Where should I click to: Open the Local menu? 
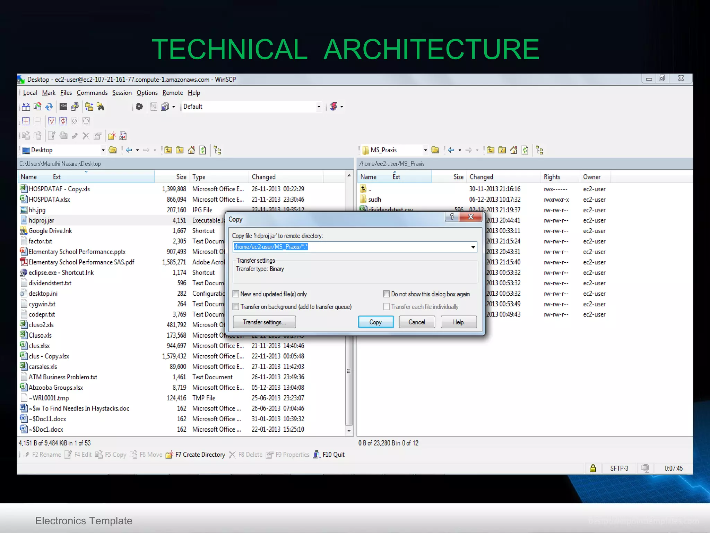[x=30, y=93]
